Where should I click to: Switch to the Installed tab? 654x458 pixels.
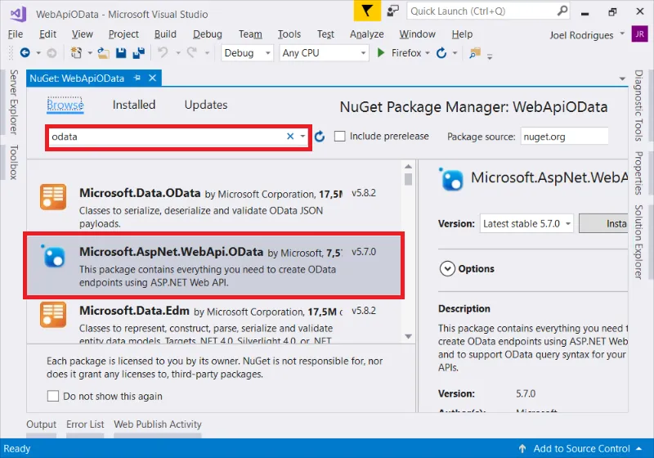(134, 105)
